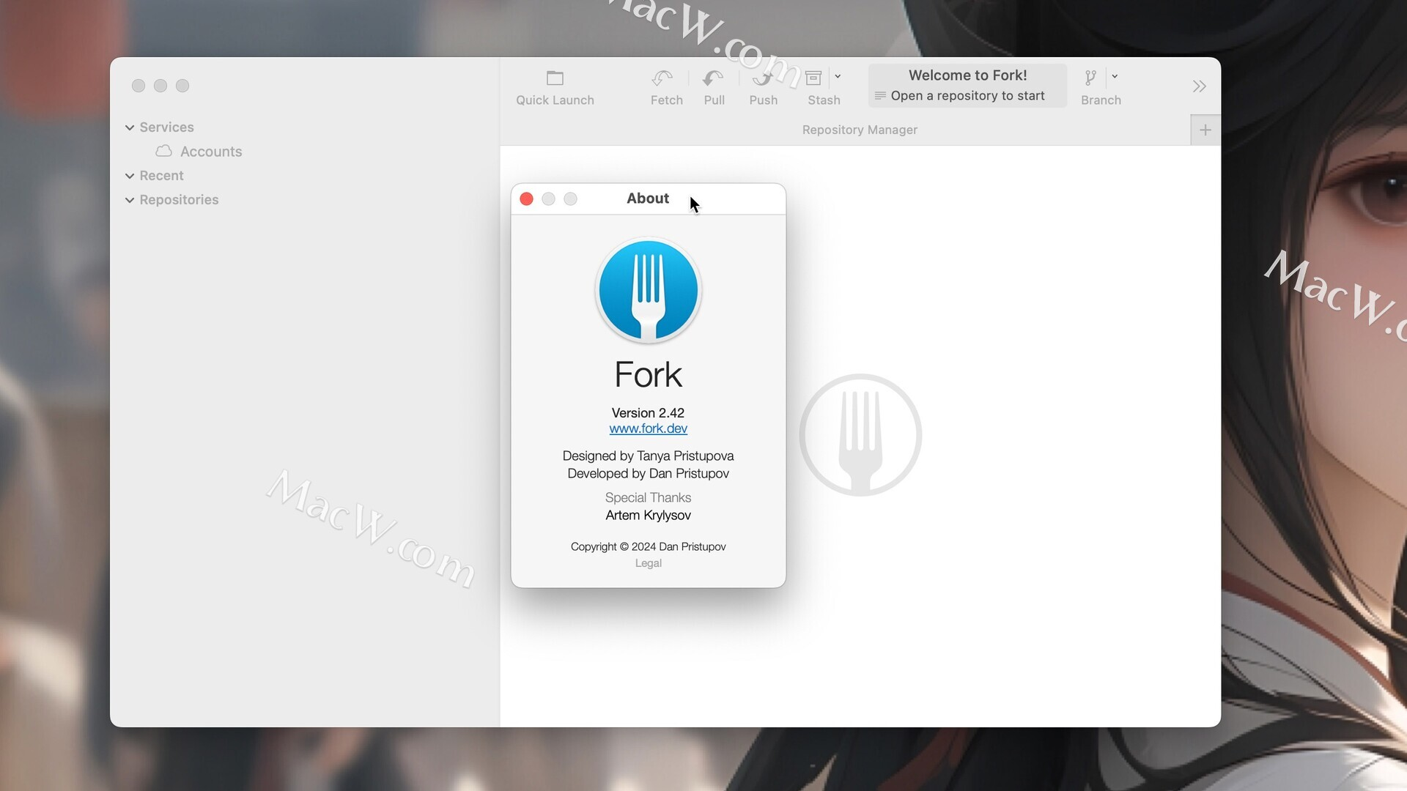Expand the Recent section

point(130,176)
